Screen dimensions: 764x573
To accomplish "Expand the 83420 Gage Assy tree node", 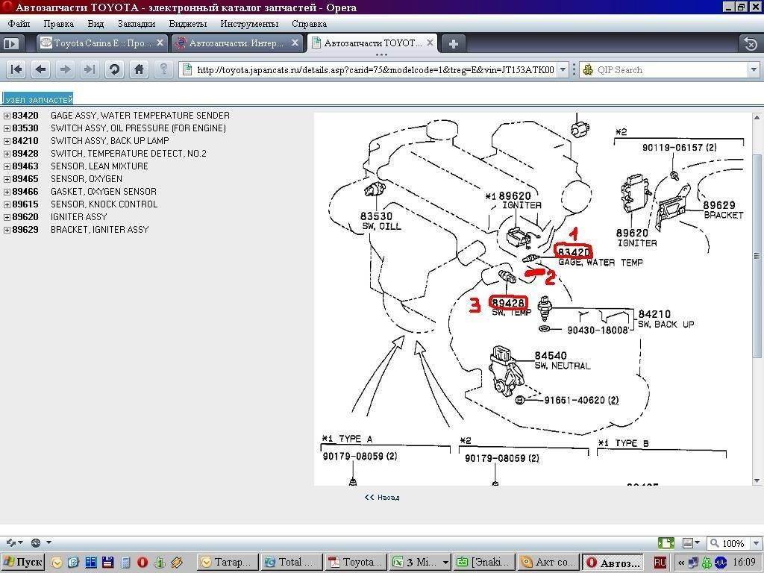I will pyautogui.click(x=7, y=116).
